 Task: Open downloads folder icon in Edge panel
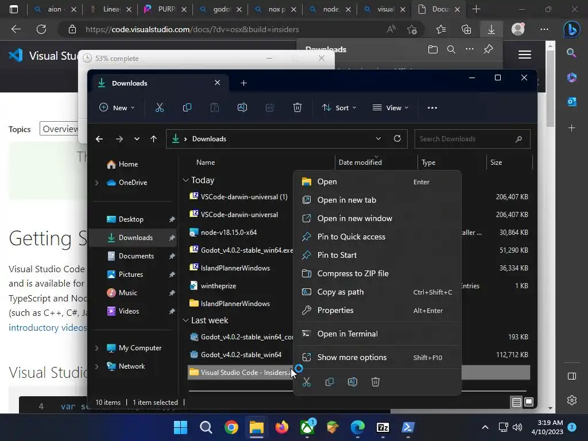(433, 49)
